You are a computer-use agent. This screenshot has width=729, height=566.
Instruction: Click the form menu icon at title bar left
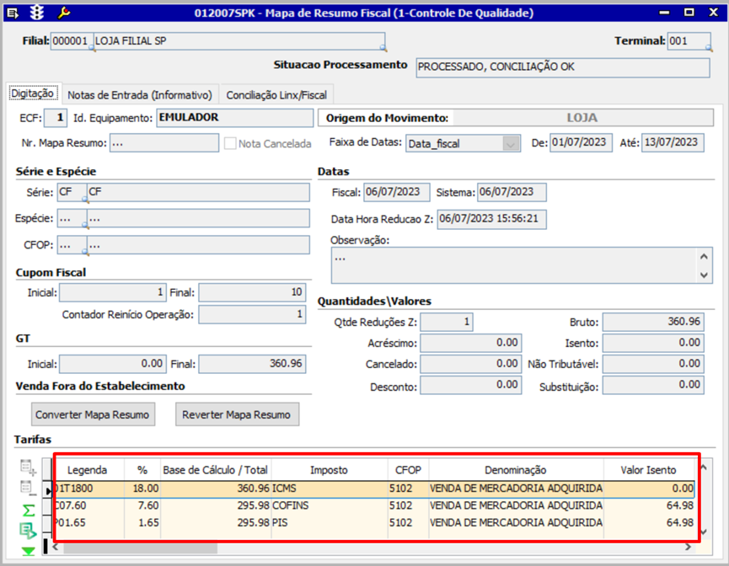pos(13,13)
